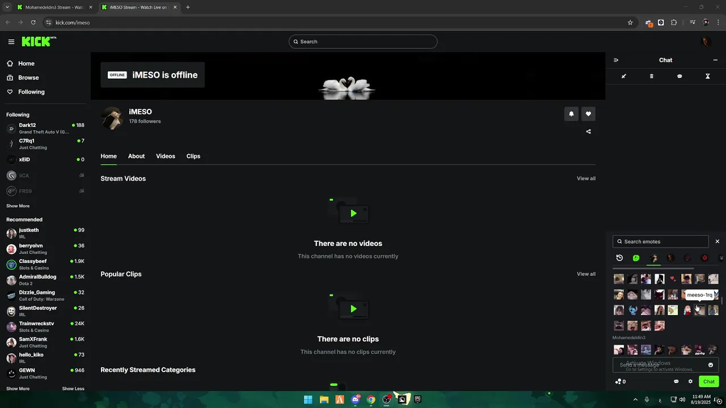This screenshot has height=408, width=726.
Task: Close the emote picker
Action: [x=717, y=241]
